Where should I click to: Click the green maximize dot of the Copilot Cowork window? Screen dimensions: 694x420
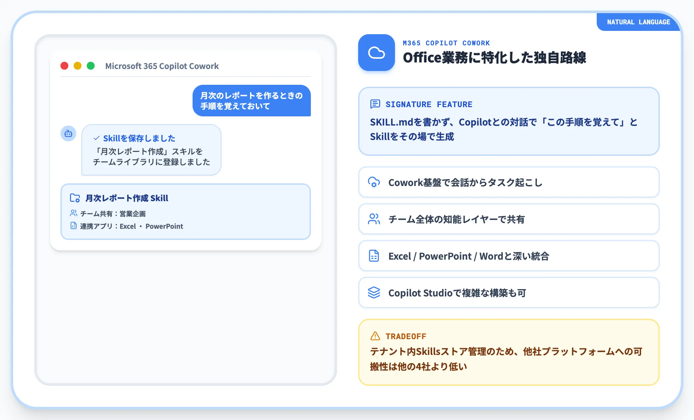pos(91,66)
